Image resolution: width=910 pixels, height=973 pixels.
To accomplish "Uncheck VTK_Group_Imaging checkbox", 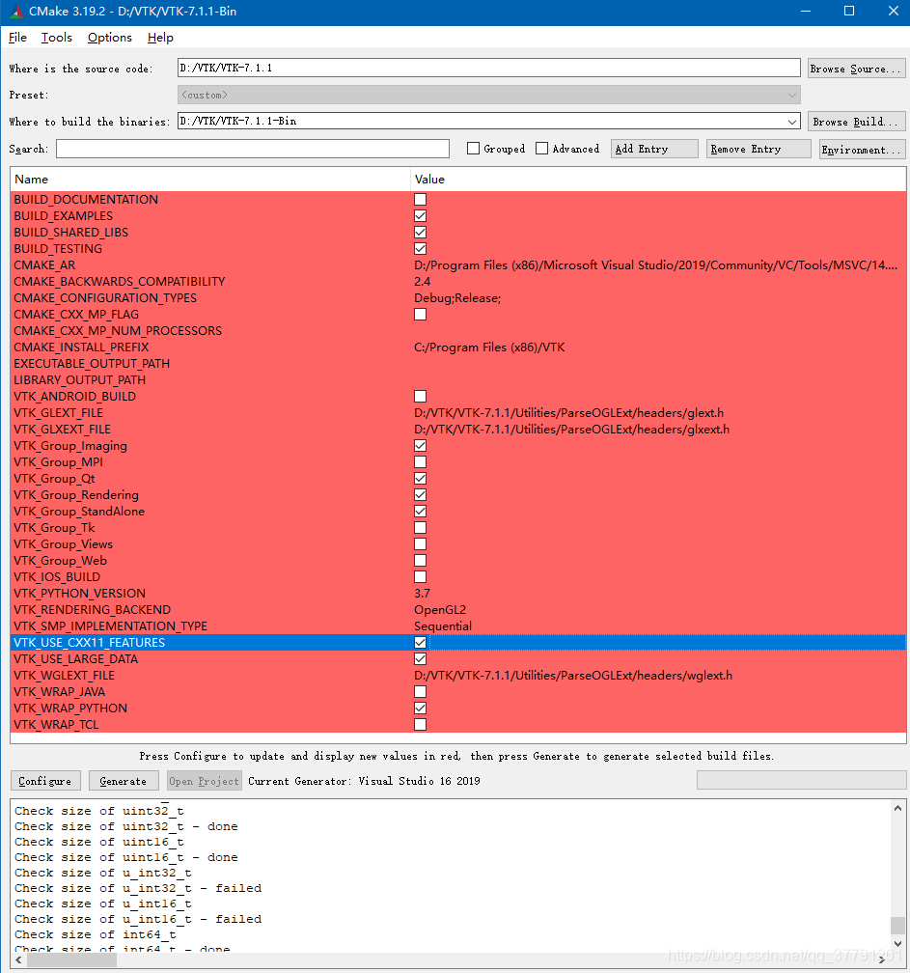I will click(421, 446).
